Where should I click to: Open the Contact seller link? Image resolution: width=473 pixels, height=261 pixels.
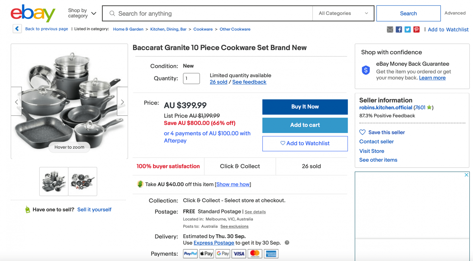click(376, 142)
